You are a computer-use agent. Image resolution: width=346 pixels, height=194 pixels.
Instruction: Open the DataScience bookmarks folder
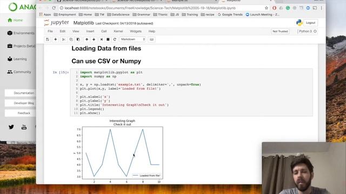pyautogui.click(x=118, y=15)
